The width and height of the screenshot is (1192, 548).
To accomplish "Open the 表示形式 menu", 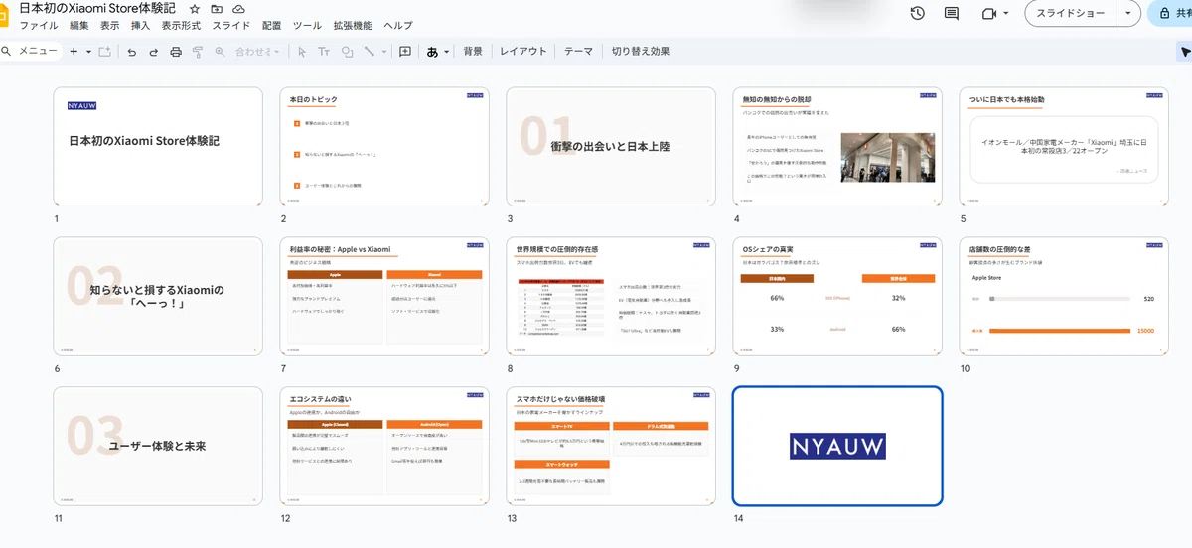I will 181,26.
